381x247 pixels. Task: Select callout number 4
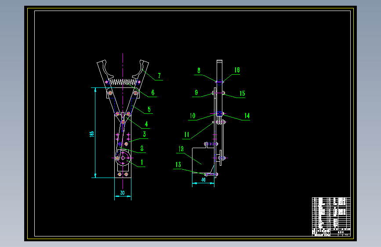tap(146, 124)
